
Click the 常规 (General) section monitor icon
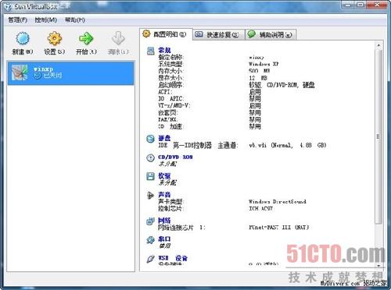click(x=151, y=51)
